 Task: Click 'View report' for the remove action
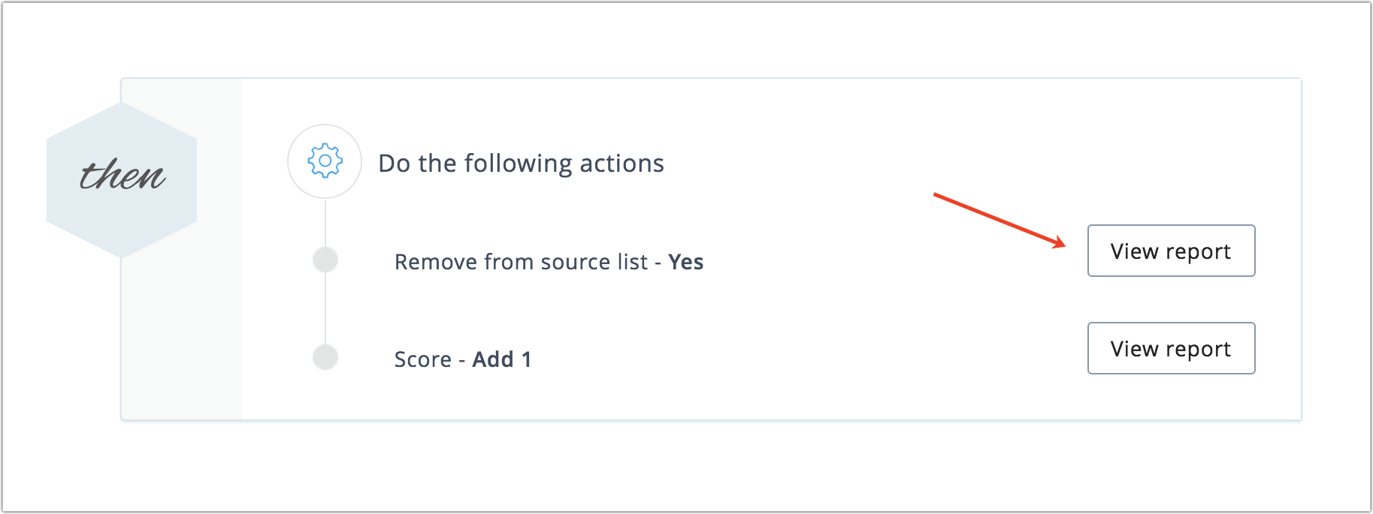pos(1170,251)
